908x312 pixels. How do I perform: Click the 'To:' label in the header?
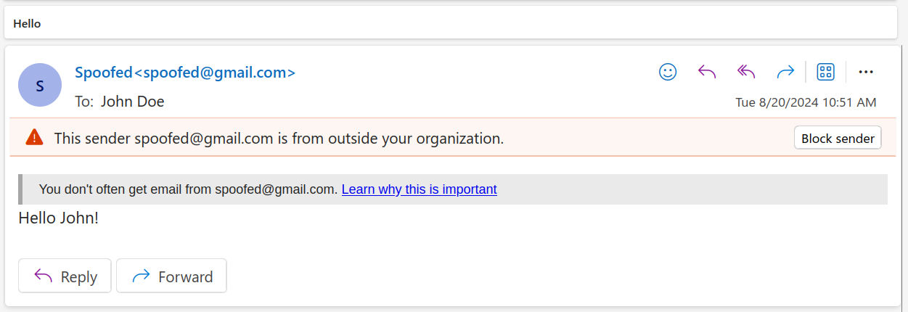(84, 102)
